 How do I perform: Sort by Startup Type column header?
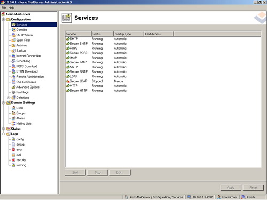[x=128, y=34]
